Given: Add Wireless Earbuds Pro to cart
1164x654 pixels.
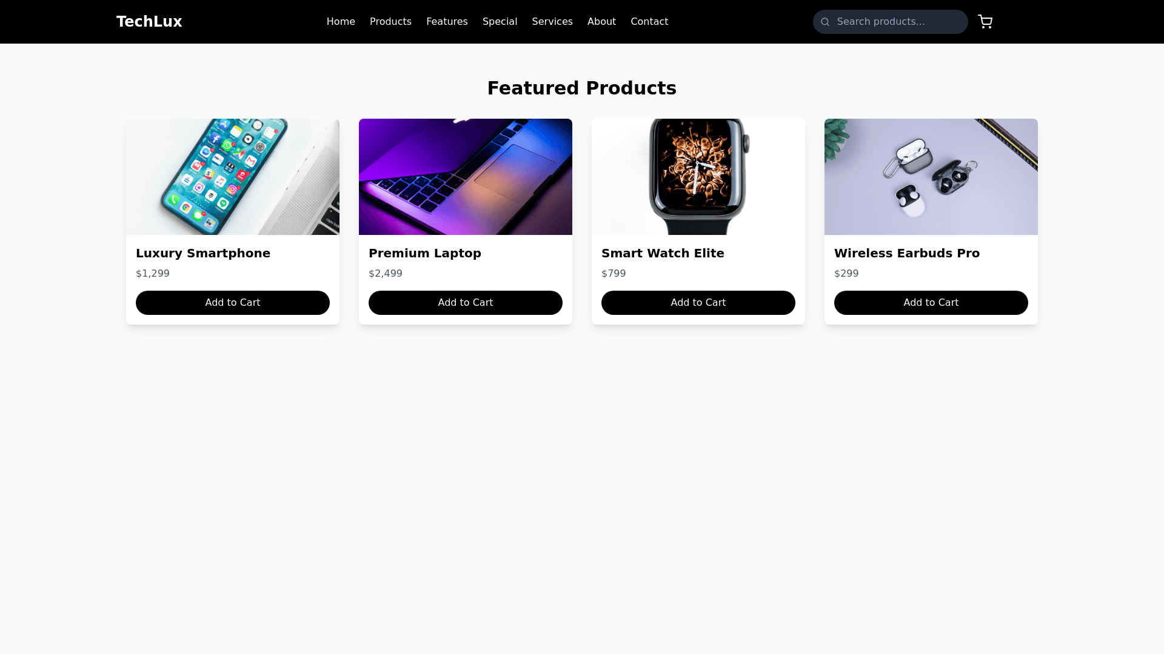Looking at the screenshot, I should [931, 303].
